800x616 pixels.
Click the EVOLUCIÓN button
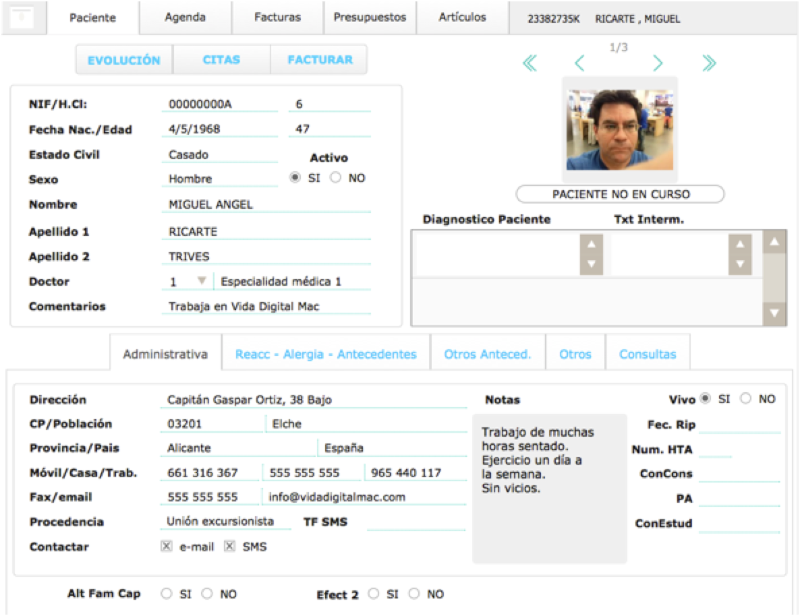pyautogui.click(x=124, y=60)
